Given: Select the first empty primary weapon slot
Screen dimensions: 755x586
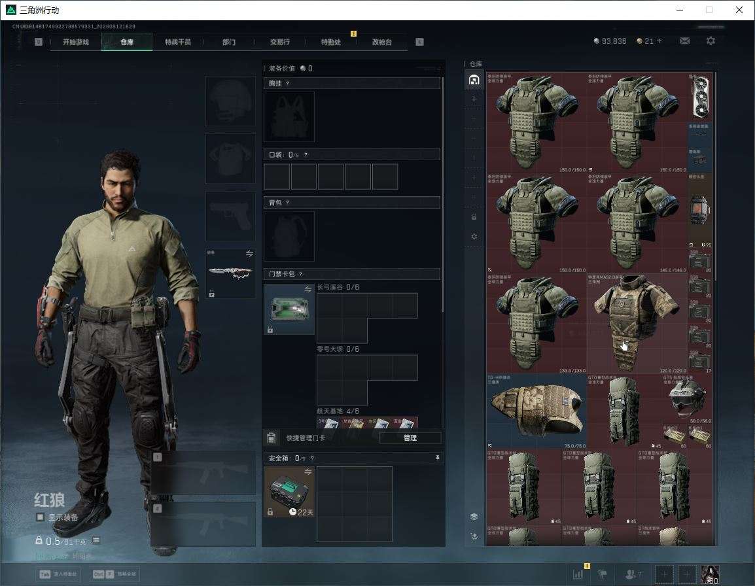Looking at the screenshot, I should point(203,473).
